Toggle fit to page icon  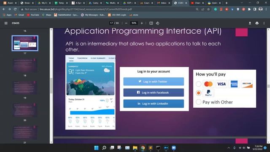tap(151, 23)
